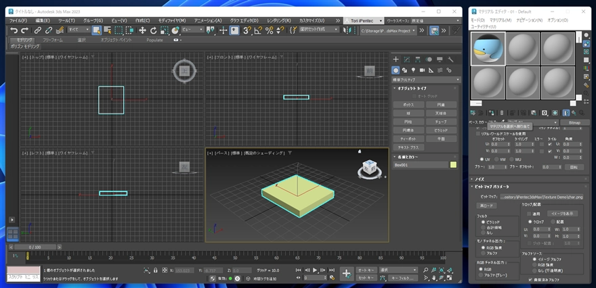Open the Utilities wrench panel tab
The height and width of the screenshot is (288, 596).
(451, 59)
